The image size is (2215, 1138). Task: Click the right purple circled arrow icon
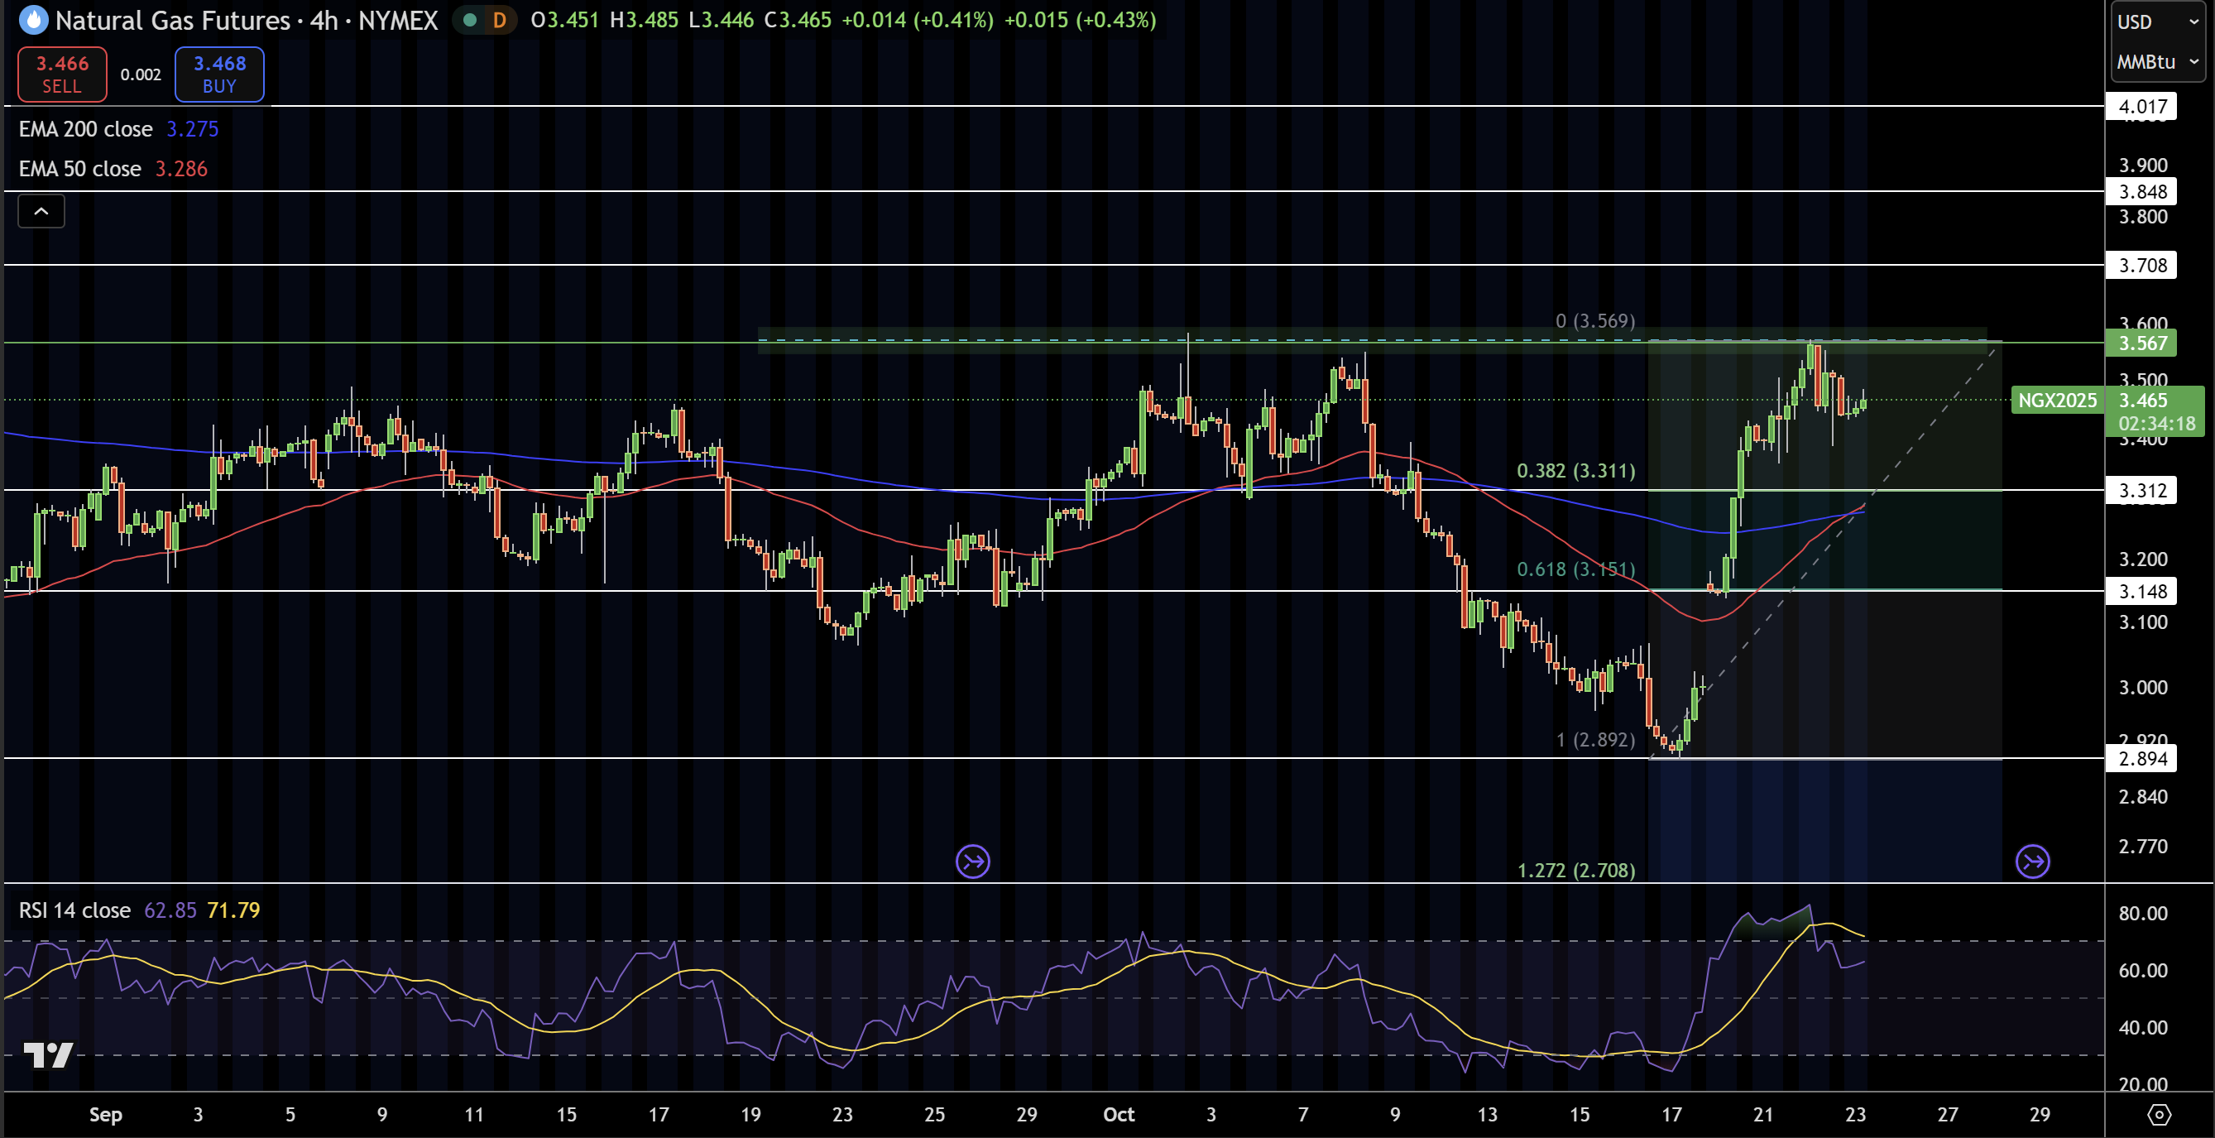pyautogui.click(x=2032, y=861)
